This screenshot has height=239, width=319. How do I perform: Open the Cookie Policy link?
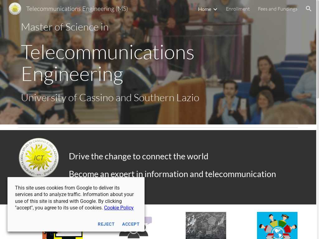click(x=119, y=208)
